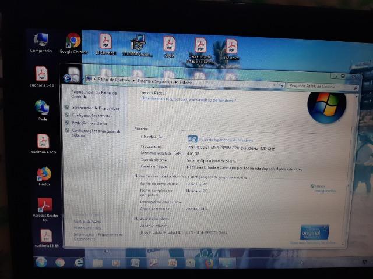Open Página Inicial do Painel de Controle
The image size is (373, 279).
point(94,94)
